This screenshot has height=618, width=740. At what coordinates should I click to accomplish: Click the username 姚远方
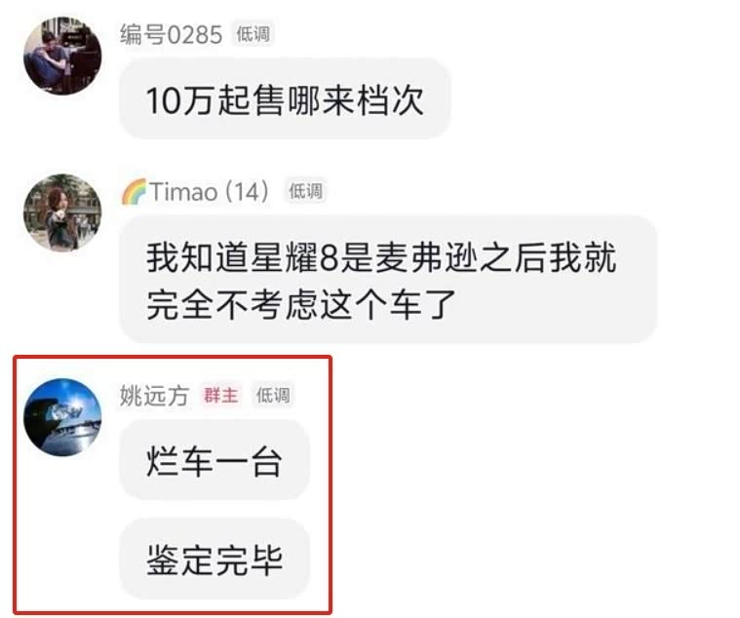point(154,396)
